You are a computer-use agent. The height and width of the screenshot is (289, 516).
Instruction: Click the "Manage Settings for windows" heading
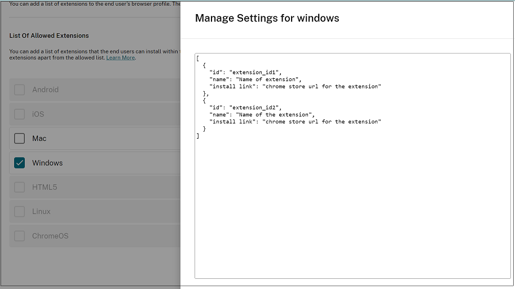click(267, 18)
